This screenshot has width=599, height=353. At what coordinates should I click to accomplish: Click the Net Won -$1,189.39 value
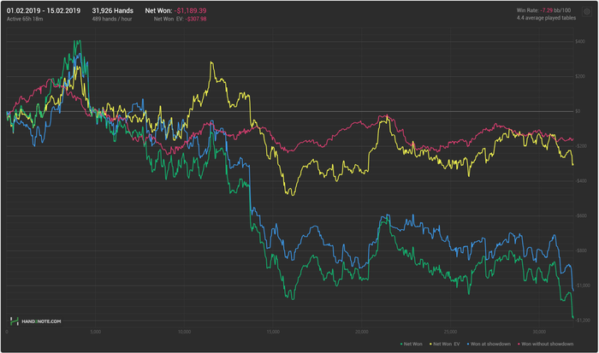(x=190, y=11)
